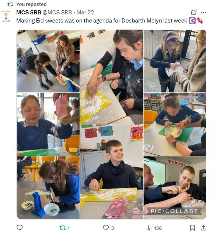Open MCS SRB display name link
The image size is (217, 235).
(x=29, y=13)
